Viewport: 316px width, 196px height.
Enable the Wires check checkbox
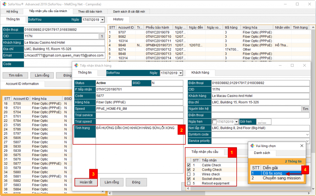pos(189,174)
